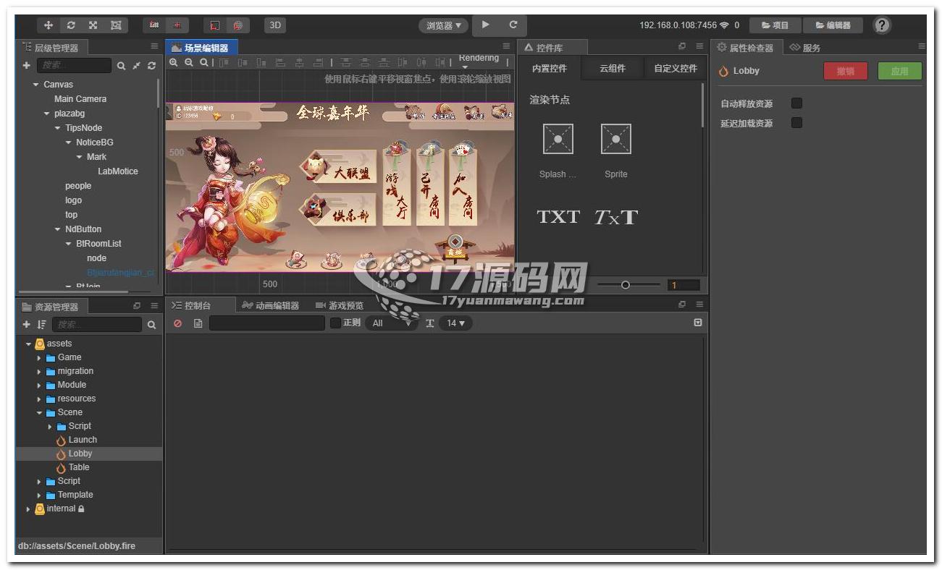Click the green 应用 apply button
942x570 pixels.
pos(899,71)
